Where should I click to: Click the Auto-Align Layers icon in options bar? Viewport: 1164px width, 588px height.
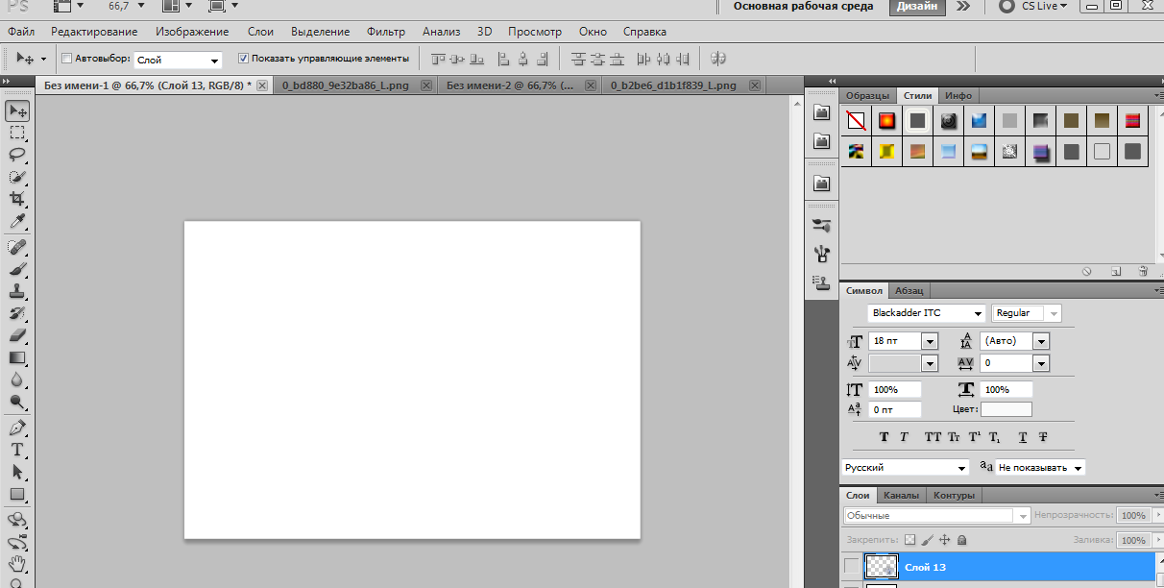[717, 59]
